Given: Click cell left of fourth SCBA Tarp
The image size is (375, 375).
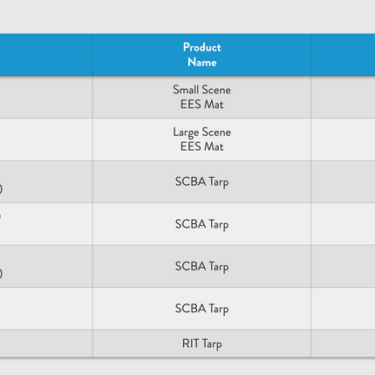Looking at the screenshot, I should coord(46,309).
